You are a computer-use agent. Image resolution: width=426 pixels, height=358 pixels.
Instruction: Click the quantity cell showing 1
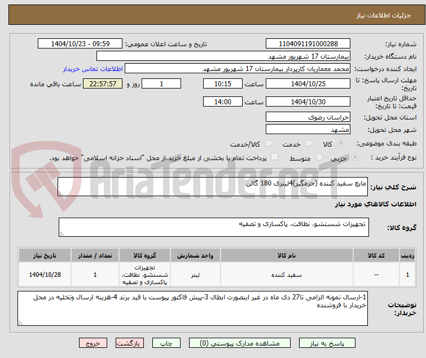95,275
